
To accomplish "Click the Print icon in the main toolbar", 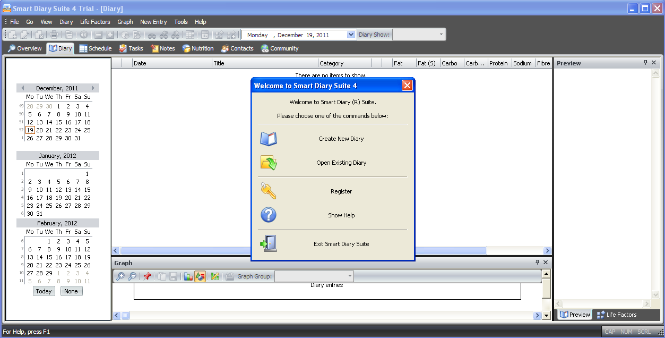I will [54, 35].
